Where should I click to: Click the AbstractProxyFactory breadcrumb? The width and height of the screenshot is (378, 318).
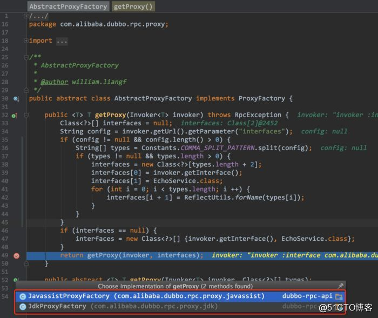click(x=68, y=6)
